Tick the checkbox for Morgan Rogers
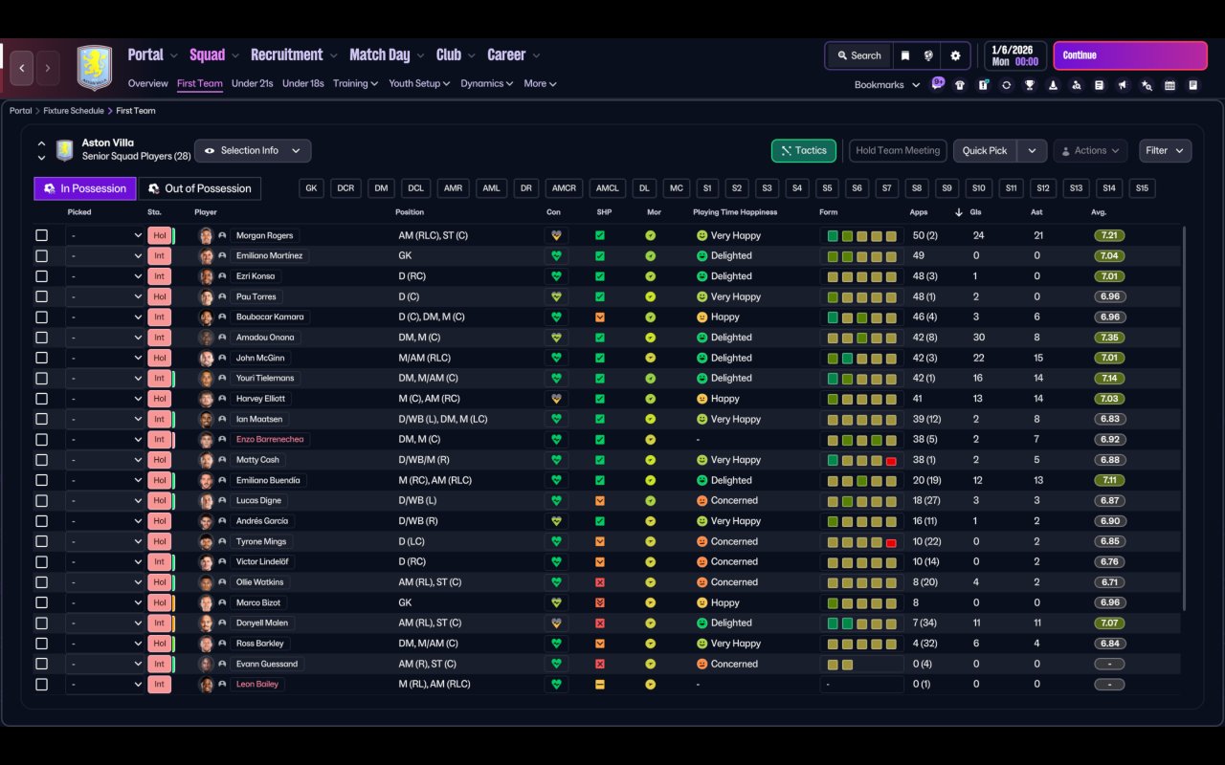 (41, 235)
